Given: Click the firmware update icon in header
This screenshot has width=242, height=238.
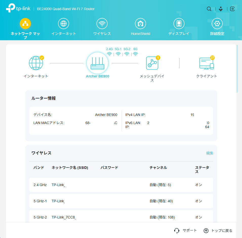Looking at the screenshot, I should pos(221,9).
